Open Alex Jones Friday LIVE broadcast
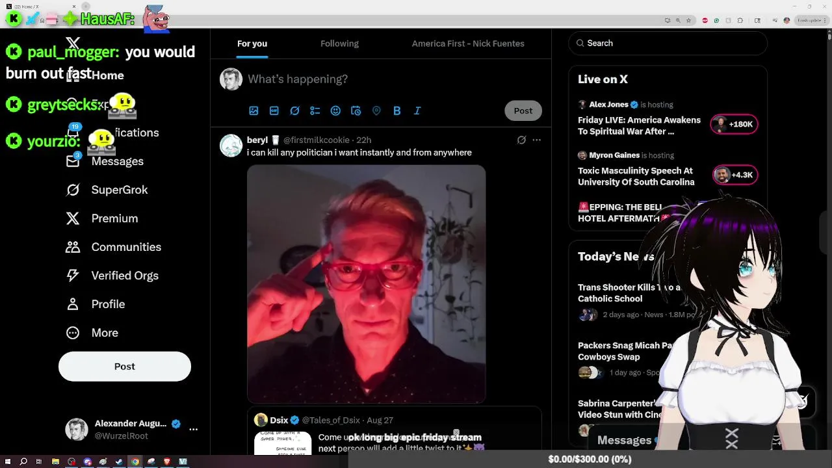This screenshot has width=832, height=468. 639,125
